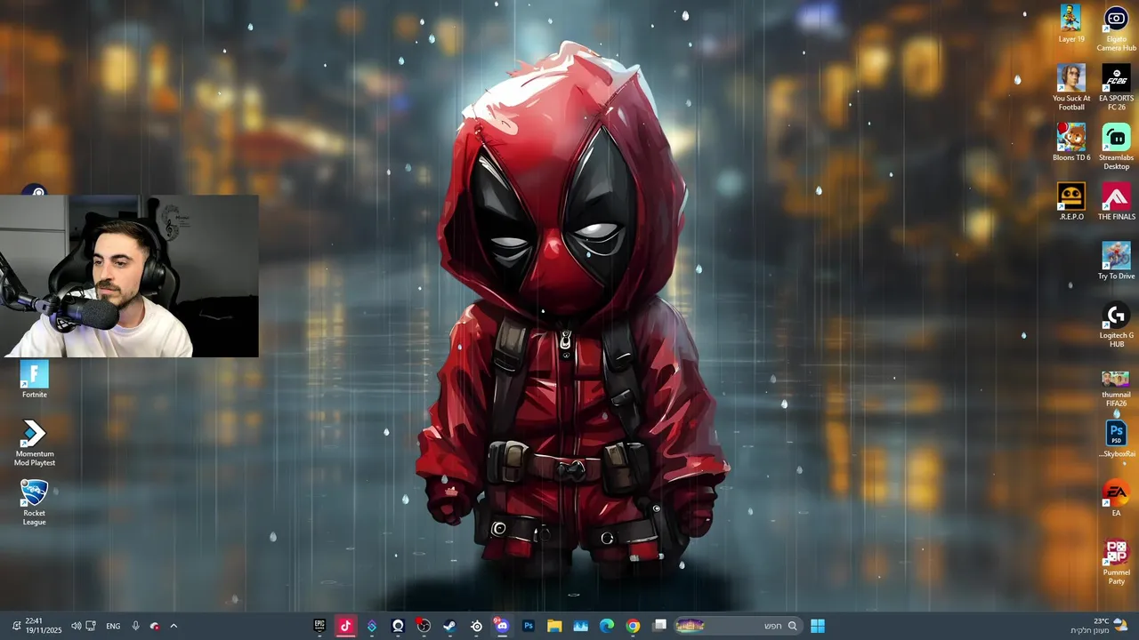
Task: Launch Google Chrome from taskbar
Action: tap(633, 626)
